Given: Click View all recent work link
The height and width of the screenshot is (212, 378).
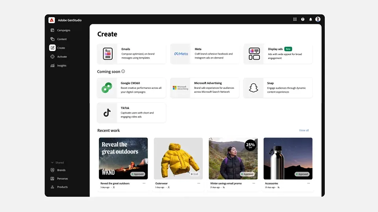Looking at the screenshot, I should pyautogui.click(x=304, y=130).
